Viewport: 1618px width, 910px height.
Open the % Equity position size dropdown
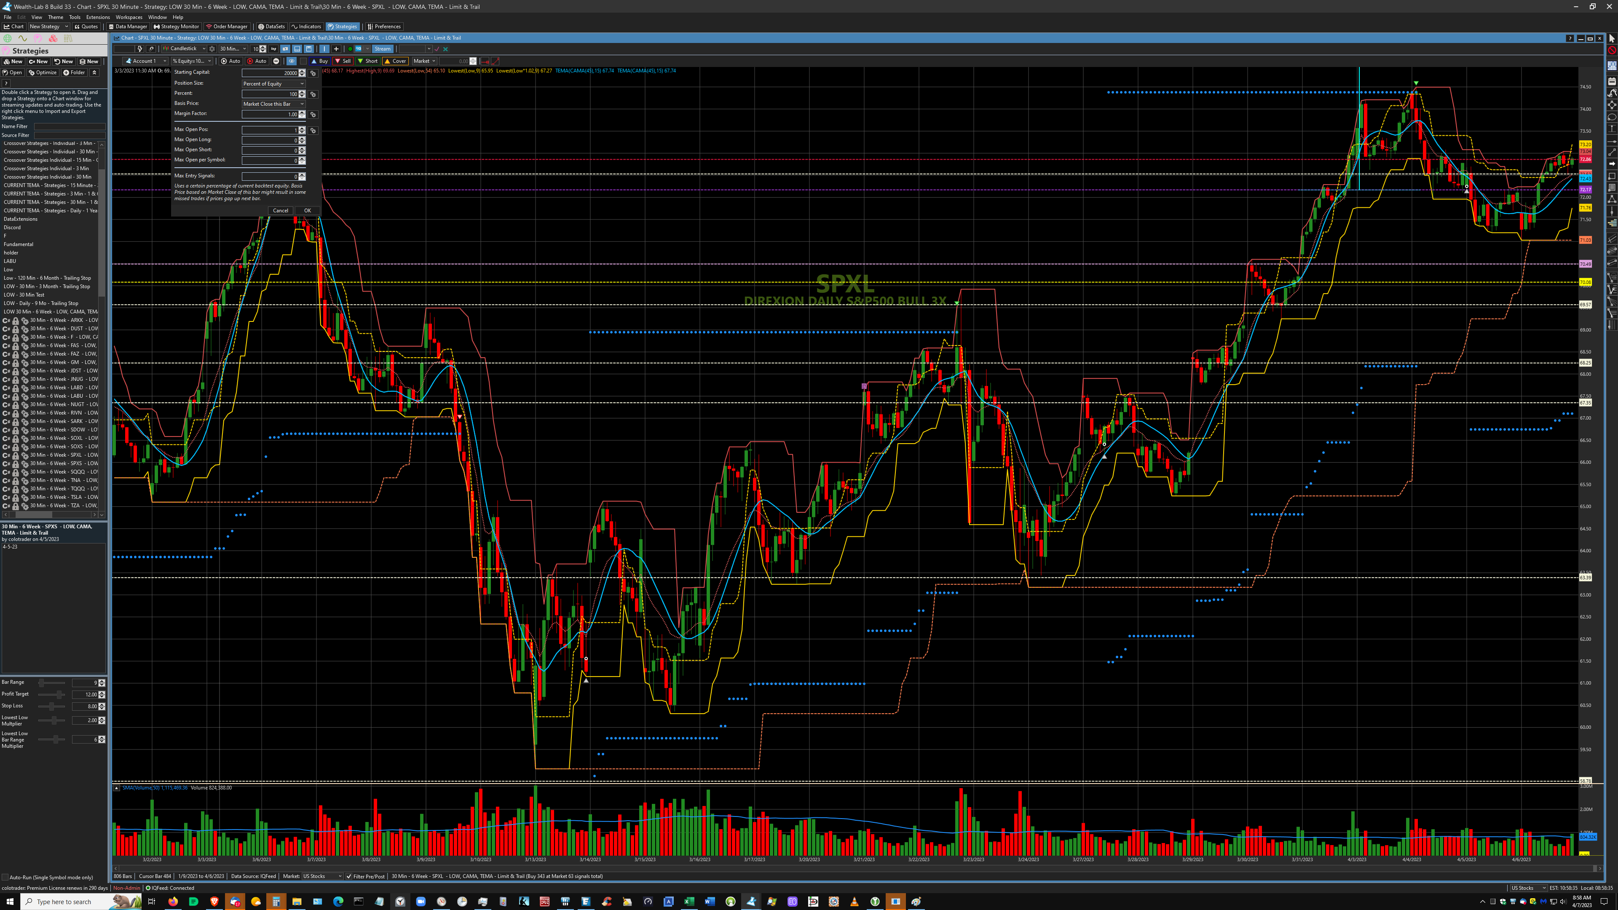point(192,61)
